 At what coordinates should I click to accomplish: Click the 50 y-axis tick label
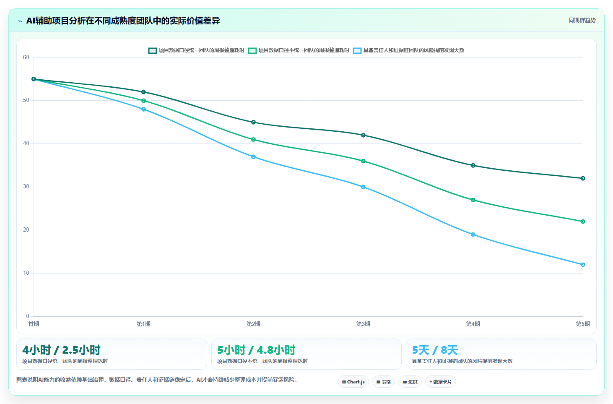click(x=26, y=100)
